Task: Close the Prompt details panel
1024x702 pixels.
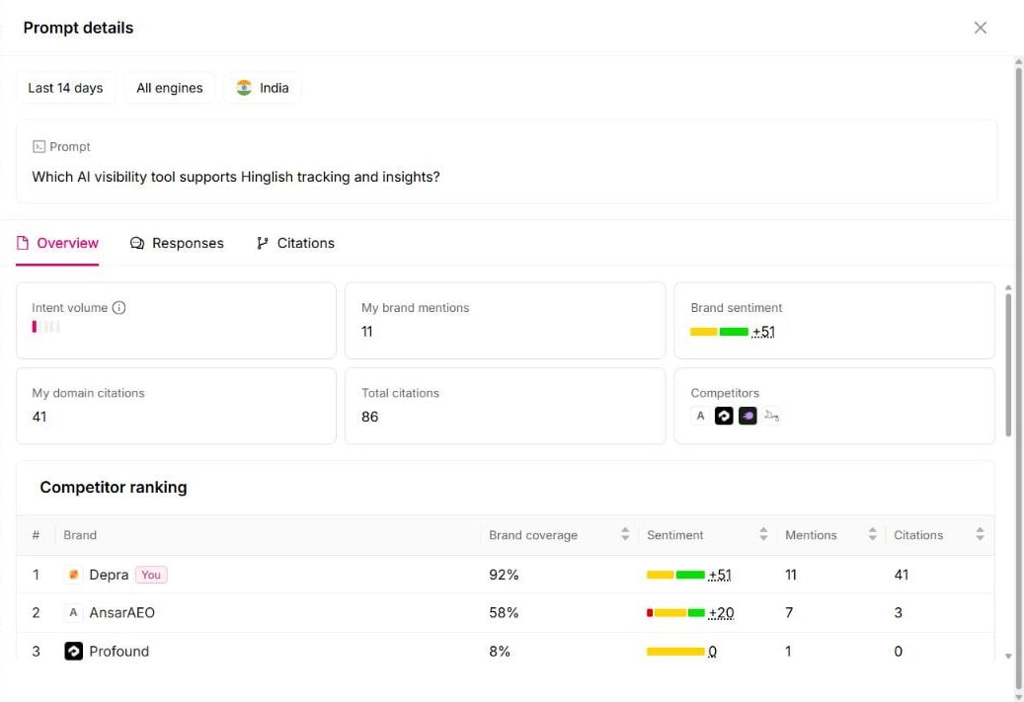Action: (980, 28)
